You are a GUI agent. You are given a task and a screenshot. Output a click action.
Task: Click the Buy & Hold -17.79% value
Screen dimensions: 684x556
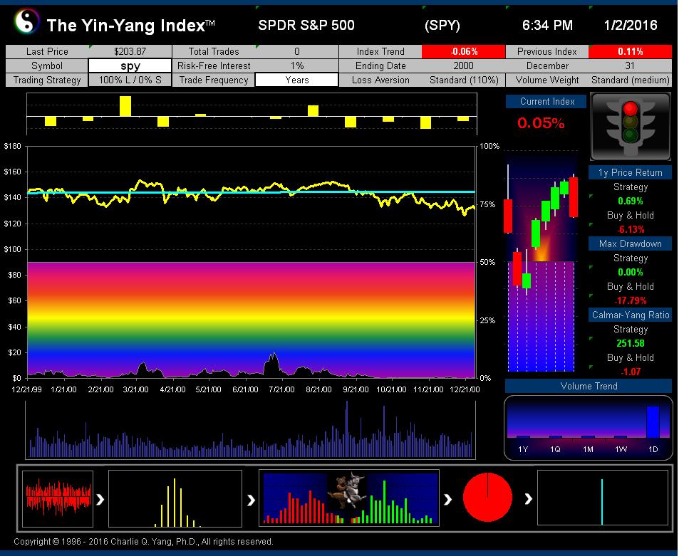point(631,300)
